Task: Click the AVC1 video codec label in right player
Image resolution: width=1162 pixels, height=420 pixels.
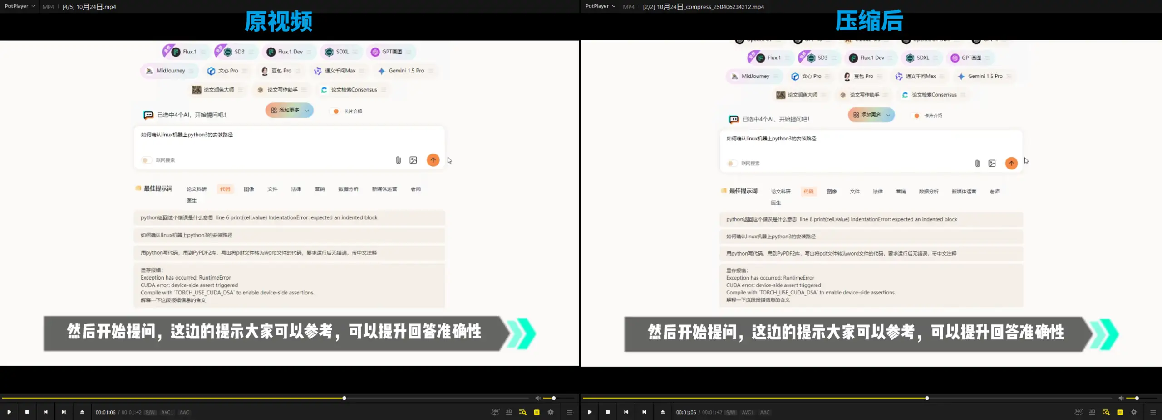Action: (x=748, y=412)
